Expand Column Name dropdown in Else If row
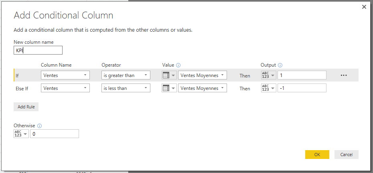373x173 pixels. click(65, 88)
